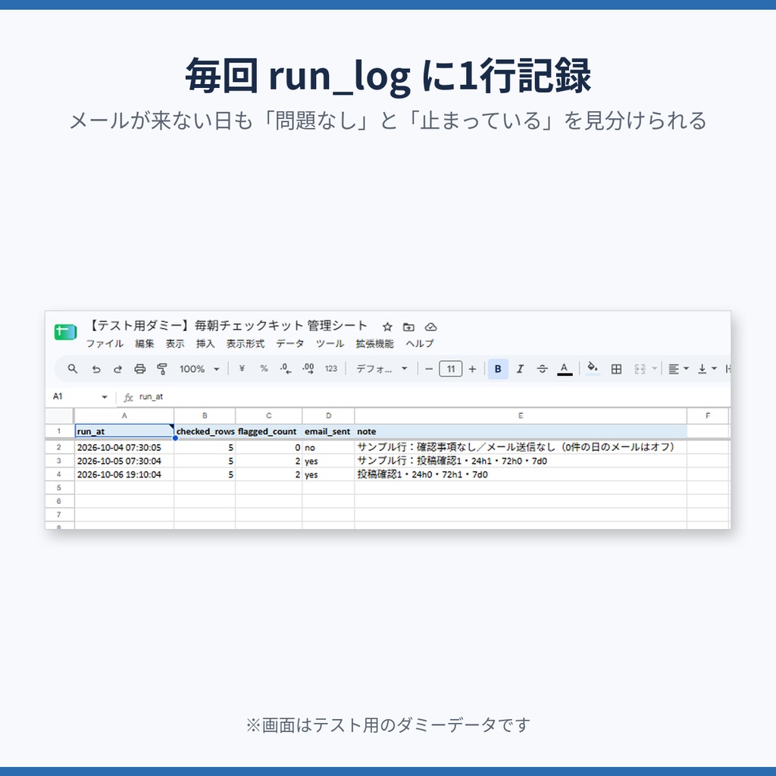Undo the last action

click(x=96, y=369)
